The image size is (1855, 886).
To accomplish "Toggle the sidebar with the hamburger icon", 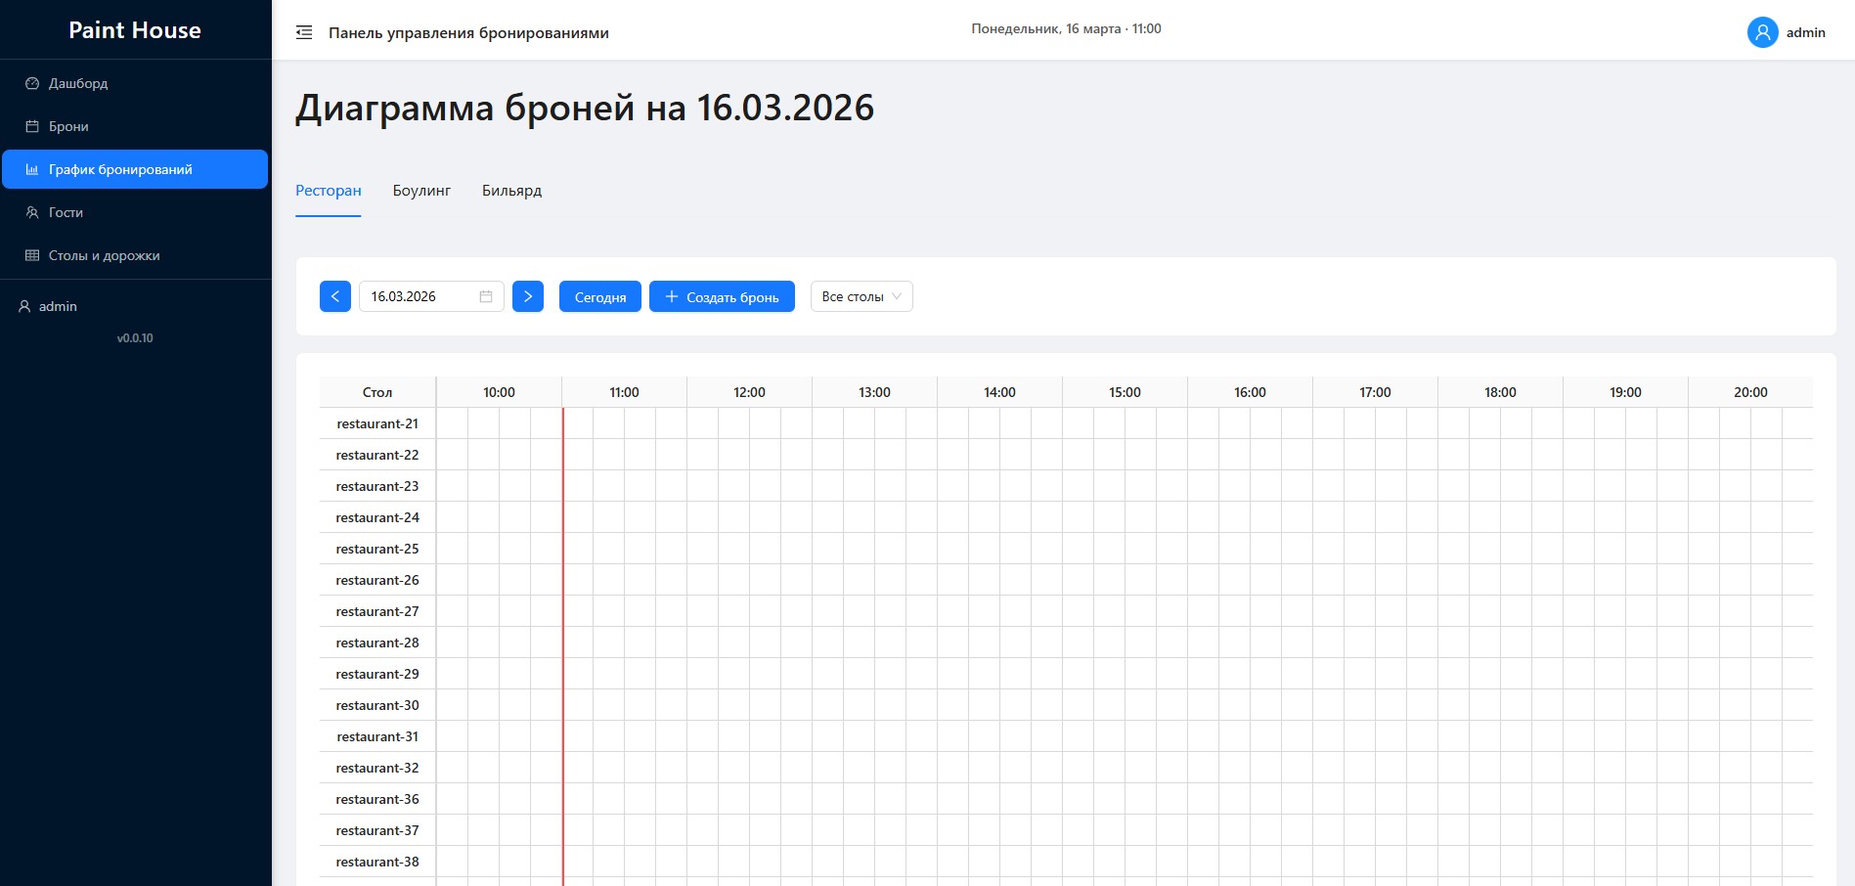I will tap(304, 31).
